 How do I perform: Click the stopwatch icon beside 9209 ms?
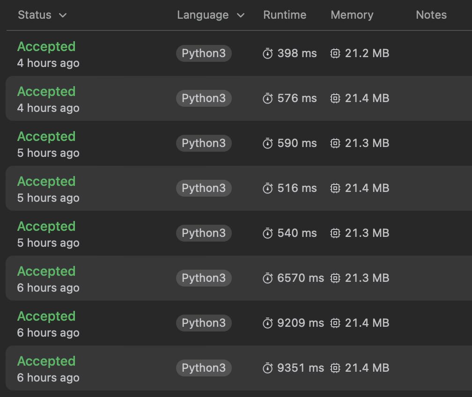268,323
